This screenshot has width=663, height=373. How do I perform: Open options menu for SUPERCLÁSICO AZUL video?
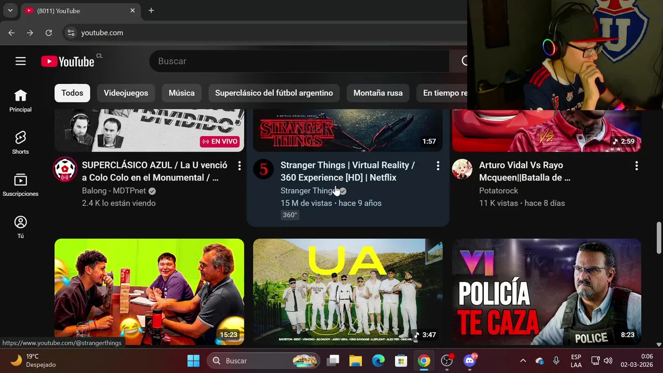[x=239, y=166]
